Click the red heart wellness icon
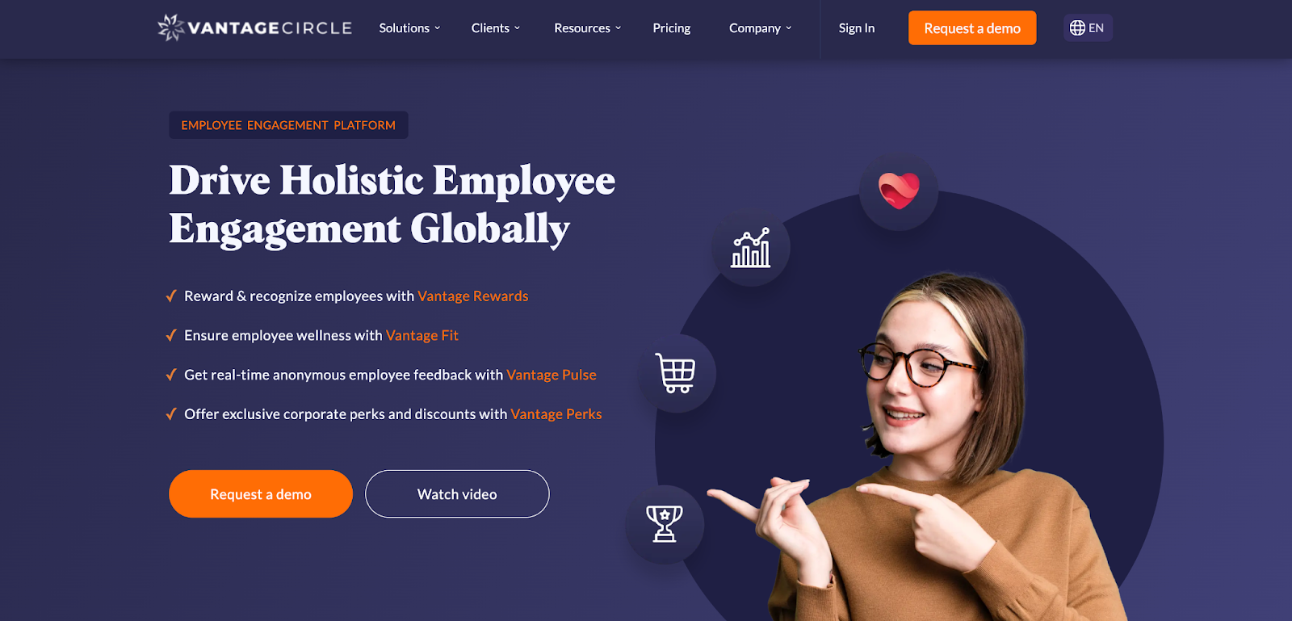Viewport: 1292px width, 621px height. click(899, 191)
